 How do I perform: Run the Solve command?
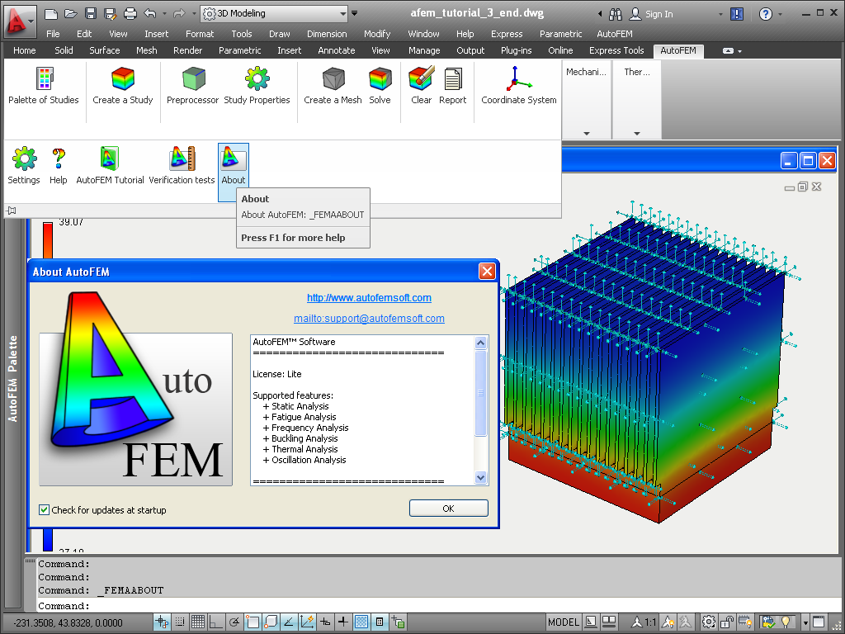380,86
